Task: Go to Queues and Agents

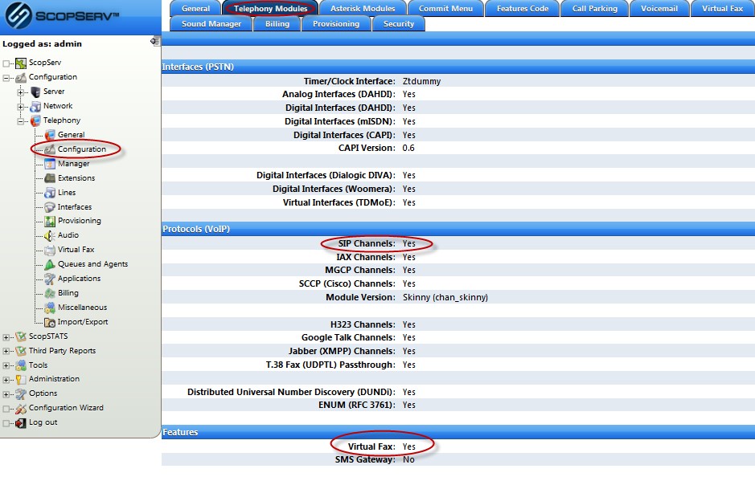Action: coord(93,264)
